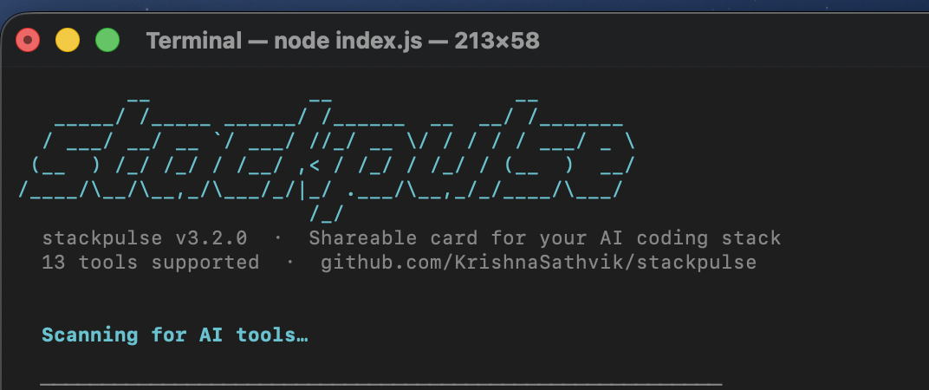Click the text '13 tools supported'
929x390 pixels.
(x=151, y=263)
